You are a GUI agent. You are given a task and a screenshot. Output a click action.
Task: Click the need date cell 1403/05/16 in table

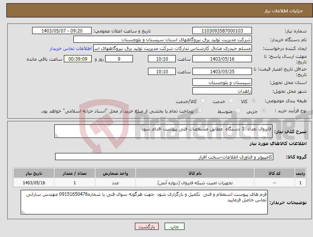coord(34,183)
